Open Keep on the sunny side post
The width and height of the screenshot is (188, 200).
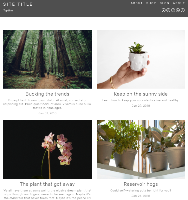pyautogui.click(x=141, y=94)
